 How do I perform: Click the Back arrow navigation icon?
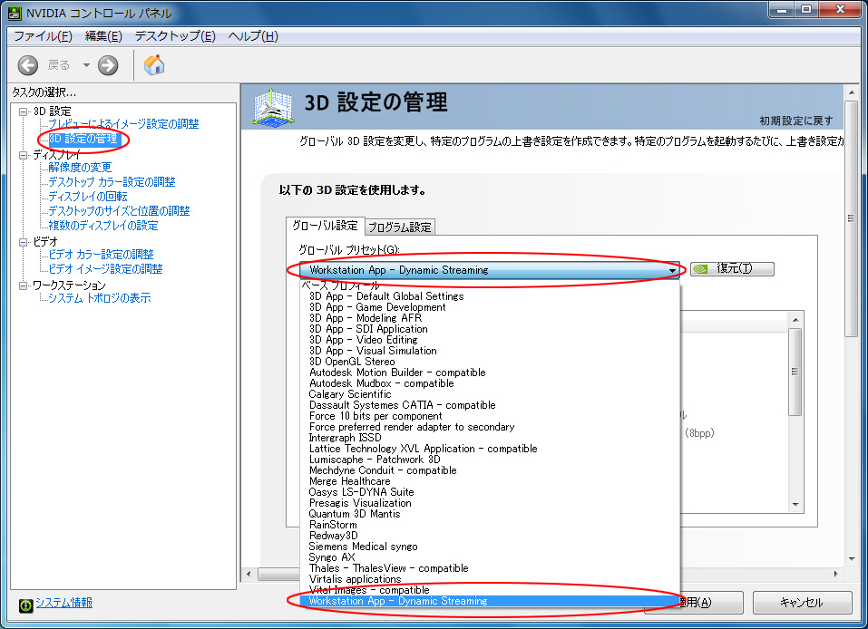[x=28, y=65]
